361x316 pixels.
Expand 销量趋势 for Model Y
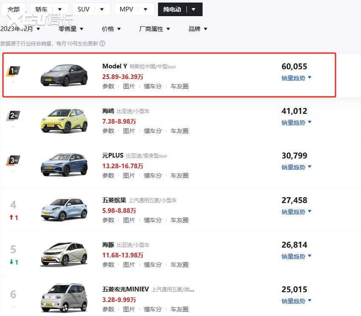point(296,78)
